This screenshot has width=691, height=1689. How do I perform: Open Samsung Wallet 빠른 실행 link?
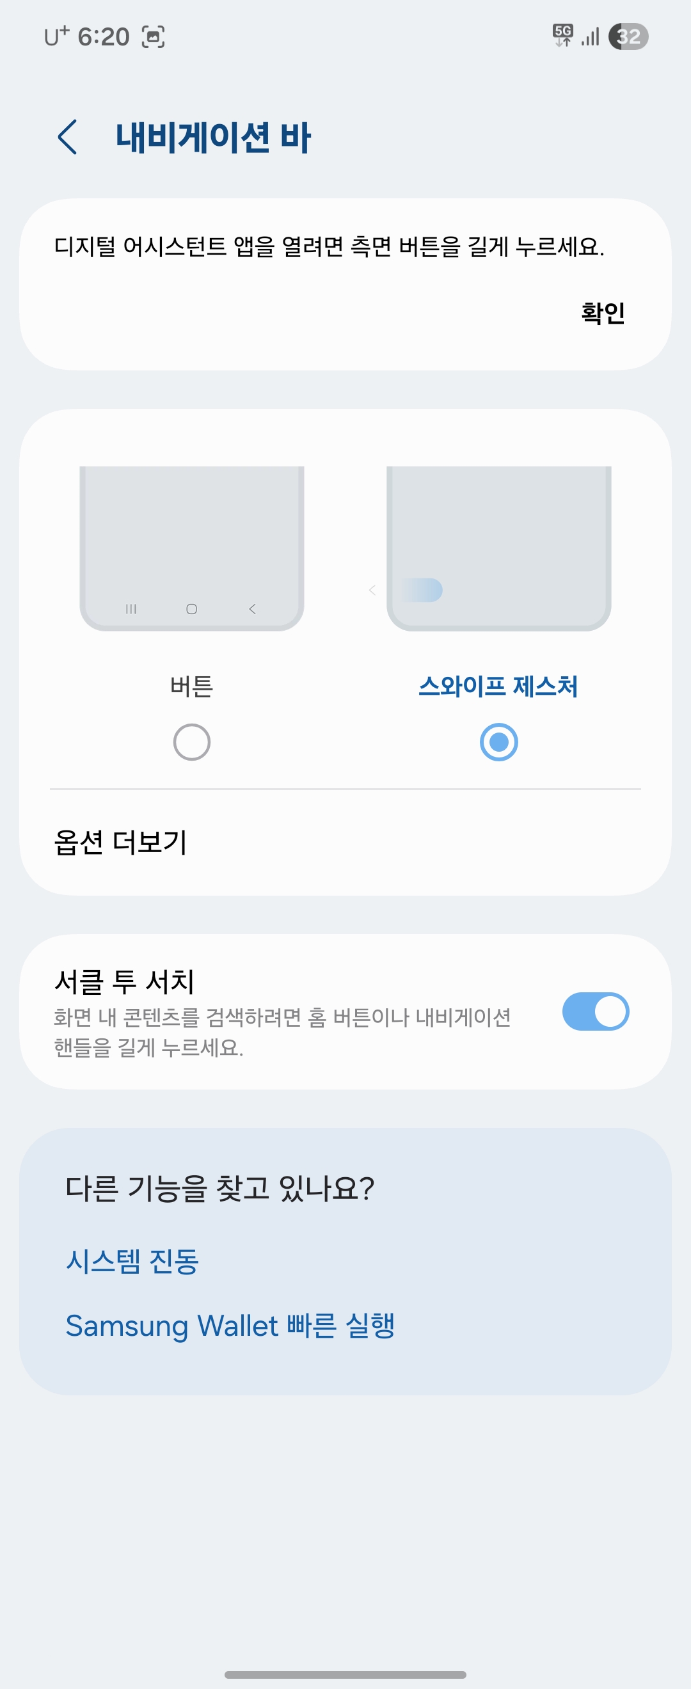(230, 1325)
